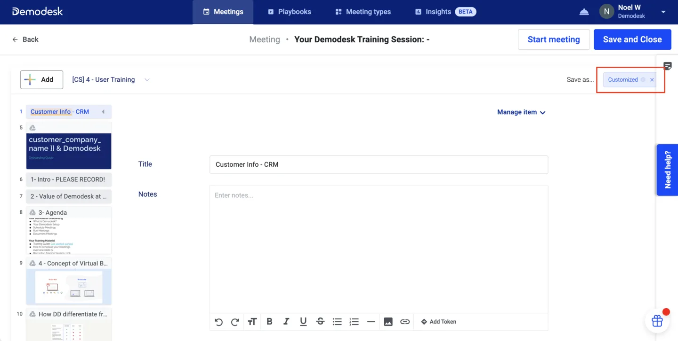Click the Save as... text

point(580,79)
